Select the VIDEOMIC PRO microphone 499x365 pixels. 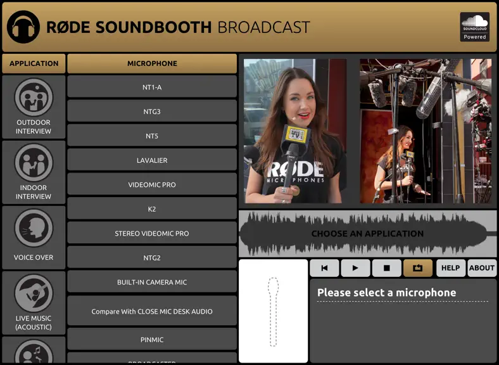(x=152, y=184)
